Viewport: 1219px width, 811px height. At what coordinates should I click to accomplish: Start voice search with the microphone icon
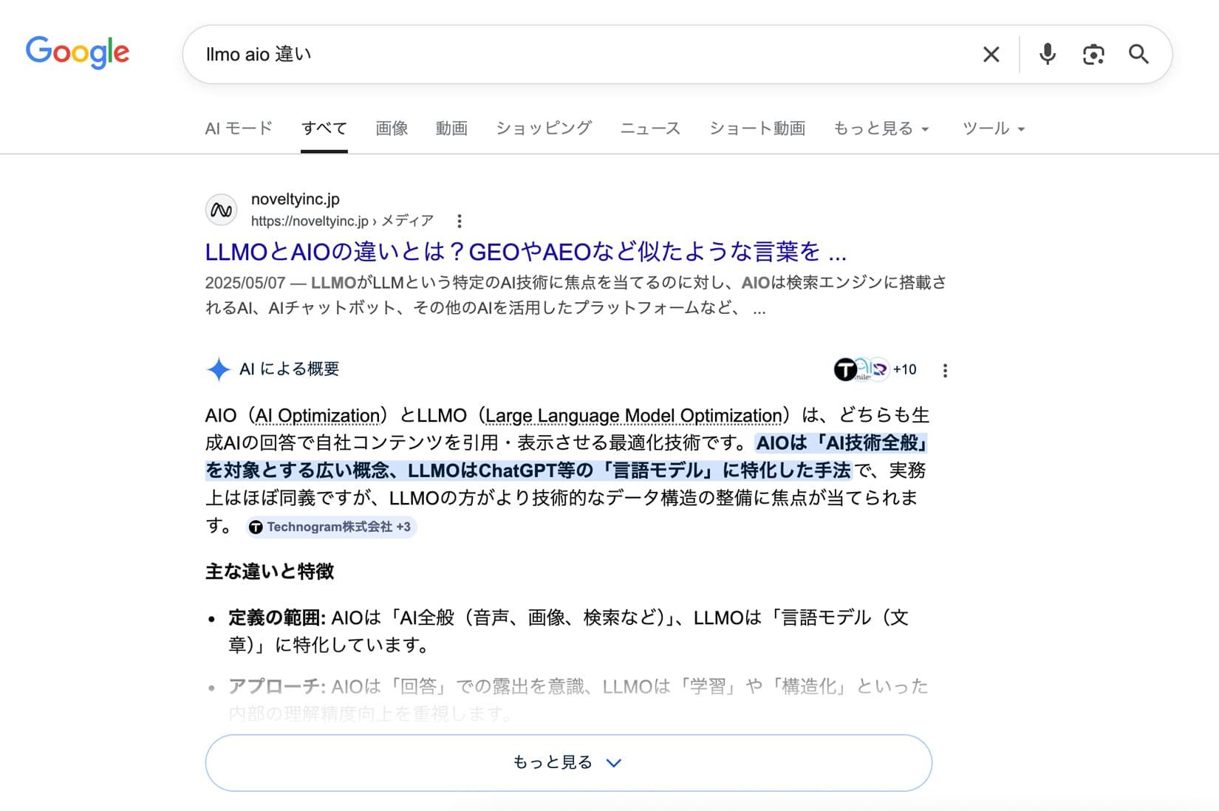(x=1046, y=54)
